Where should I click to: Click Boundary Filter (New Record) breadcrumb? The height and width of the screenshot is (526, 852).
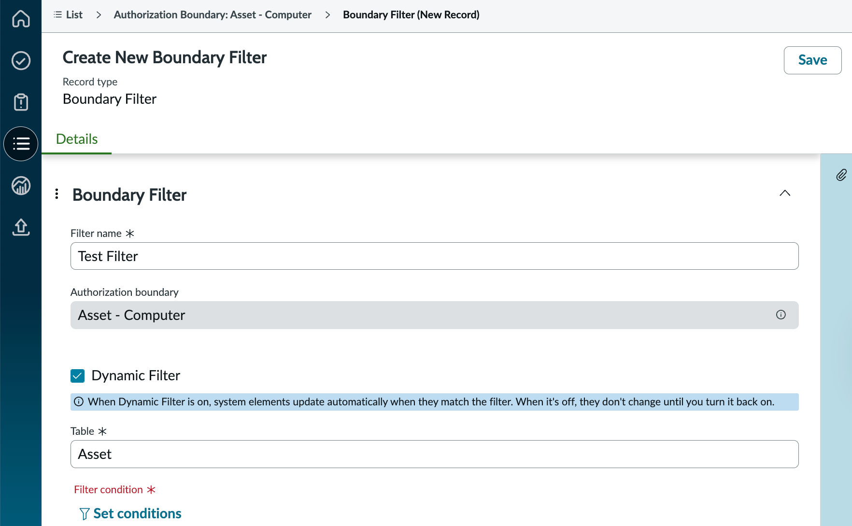[x=411, y=15]
